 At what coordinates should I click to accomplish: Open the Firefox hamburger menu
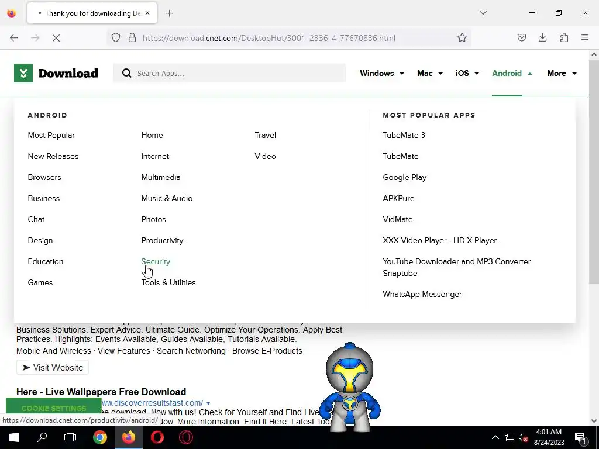(x=585, y=38)
